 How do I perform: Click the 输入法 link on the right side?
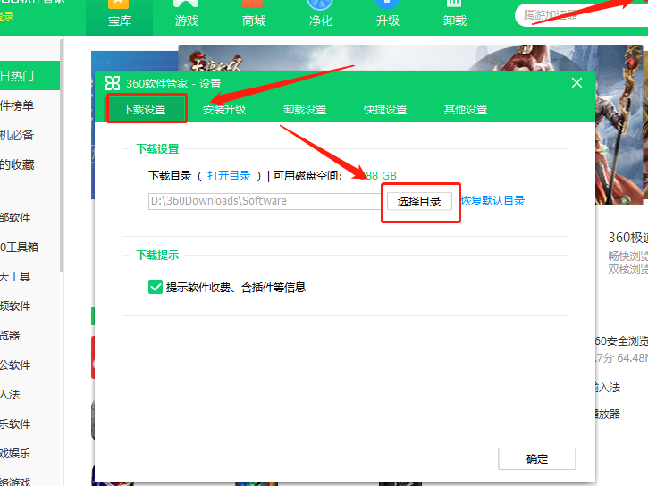click(x=608, y=388)
